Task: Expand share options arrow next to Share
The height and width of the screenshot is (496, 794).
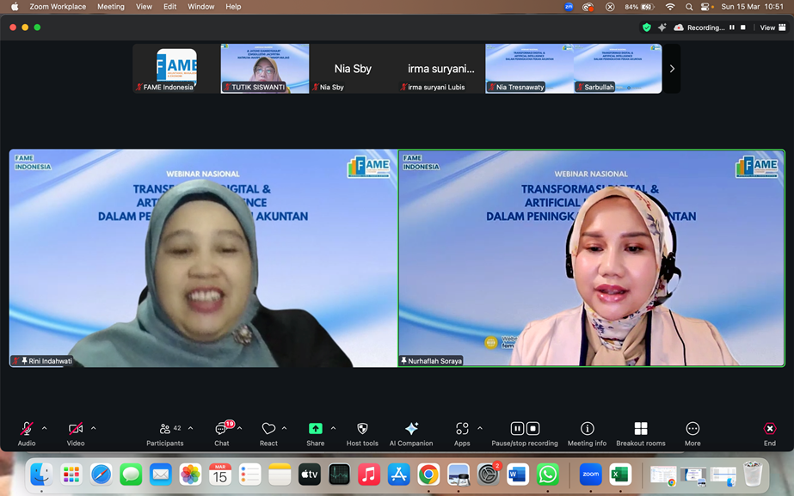Action: coord(333,428)
